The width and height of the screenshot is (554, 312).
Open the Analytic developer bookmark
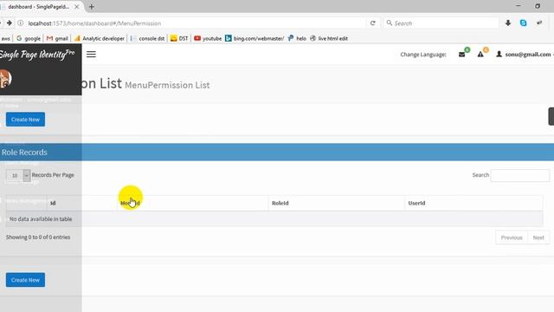100,38
